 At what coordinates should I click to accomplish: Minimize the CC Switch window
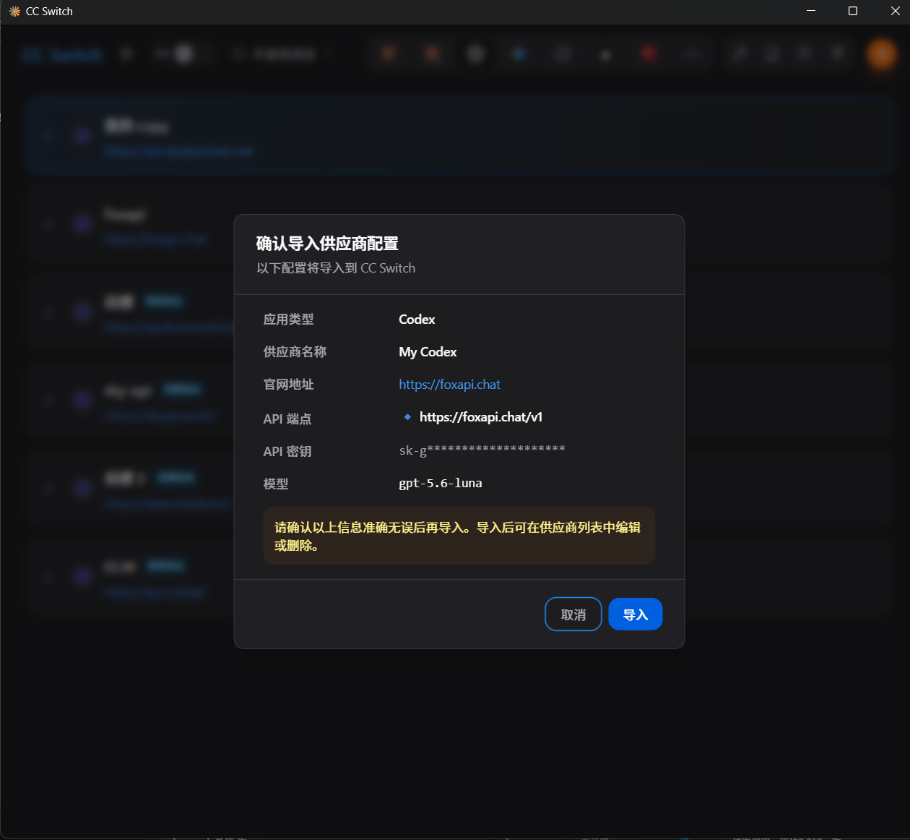pos(811,11)
